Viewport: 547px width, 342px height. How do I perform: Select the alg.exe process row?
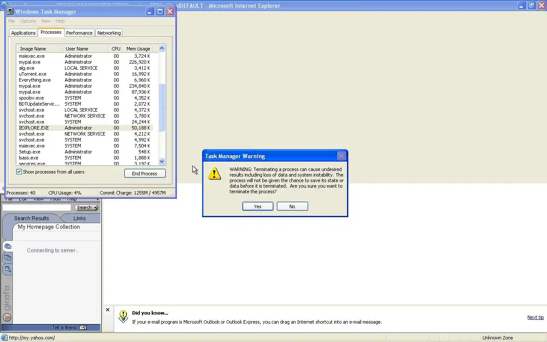click(x=85, y=68)
